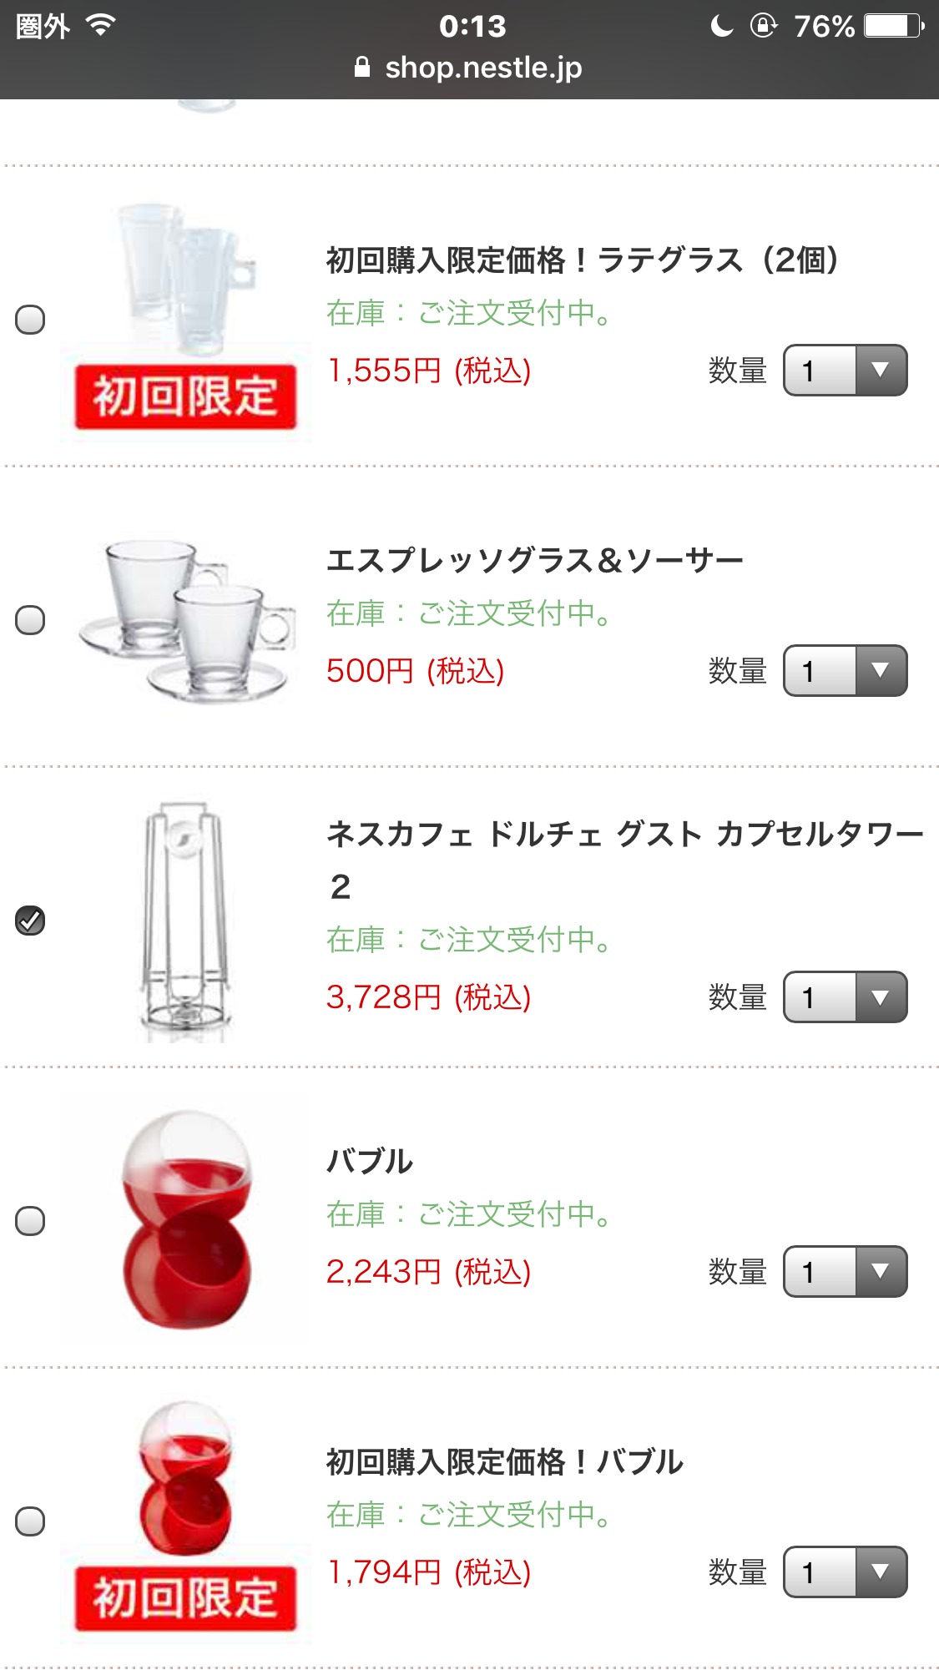939x1670 pixels.
Task: Tap the 初回限定 badge on the red bubble
Action: tap(185, 1598)
